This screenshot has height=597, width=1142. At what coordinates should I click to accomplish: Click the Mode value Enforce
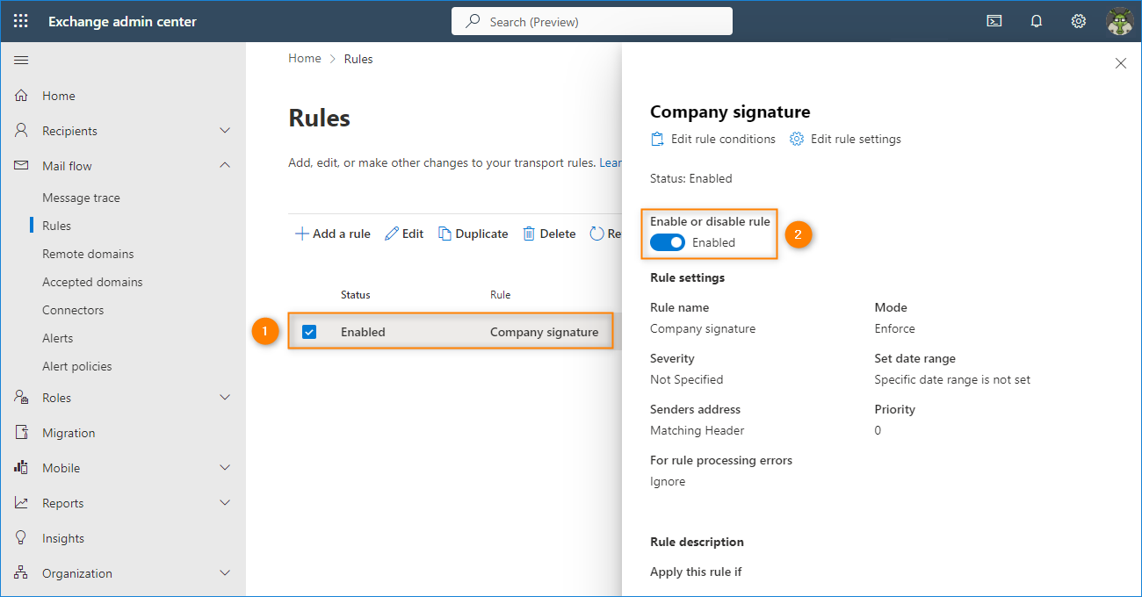(894, 328)
